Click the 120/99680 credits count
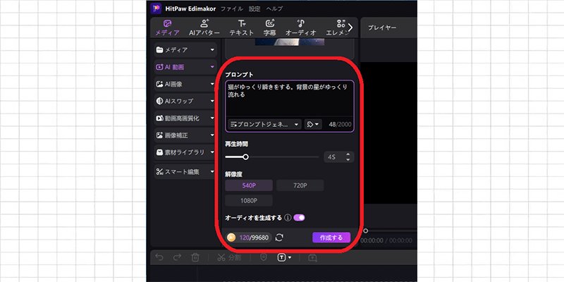Screen dimensions: 564x282 pos(254,238)
